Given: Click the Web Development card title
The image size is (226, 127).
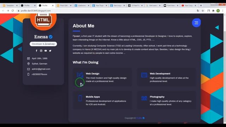Looking at the screenshot, I should (x=160, y=74).
